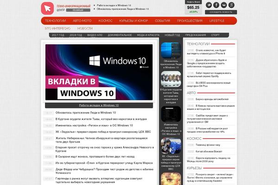
Task: Click the 'Сообщить новость' button
Action: (x=221, y=12)
